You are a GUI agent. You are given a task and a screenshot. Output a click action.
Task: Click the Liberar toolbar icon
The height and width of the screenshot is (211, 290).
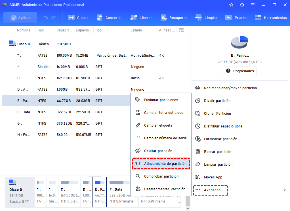[141, 18]
